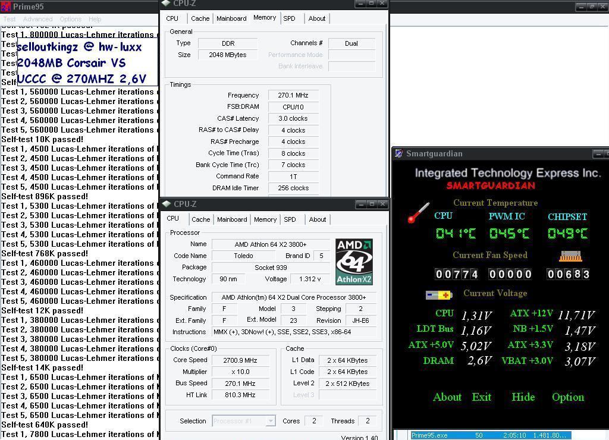Viewport: 609px width, 440px height.
Task: Select Memory tab in upper CPU-Z window
Action: 265,17
